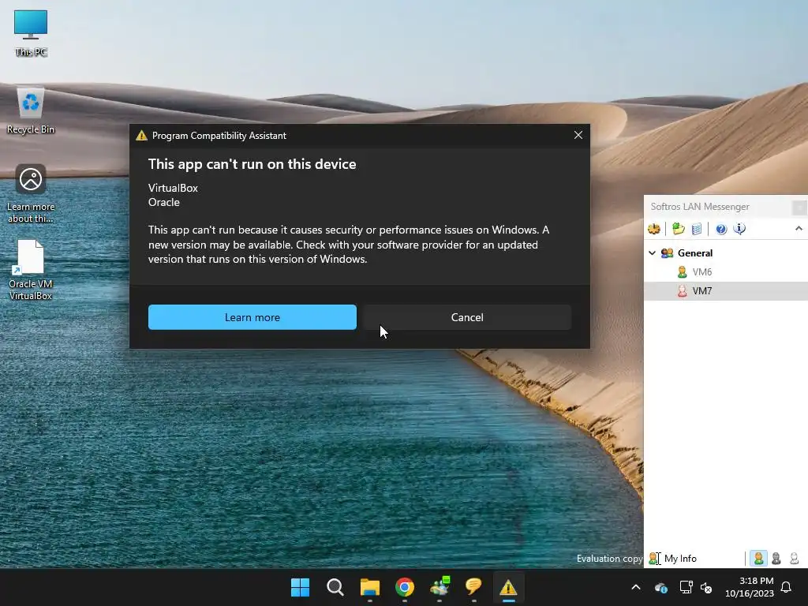This screenshot has width=808, height=606.
Task: Click the OneDrive cloud tray icon
Action: pos(661,587)
